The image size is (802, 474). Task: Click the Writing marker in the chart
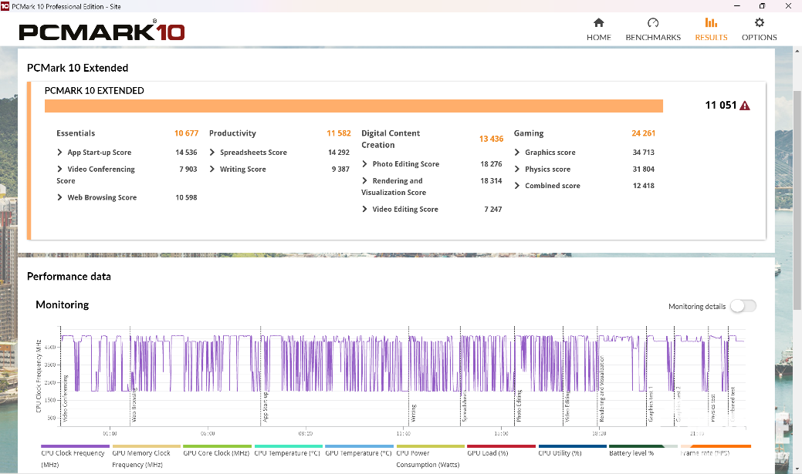pos(414,413)
